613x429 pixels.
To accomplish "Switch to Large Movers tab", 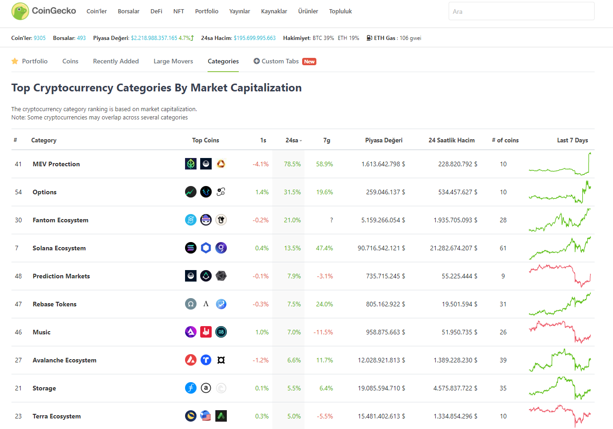I will tap(173, 61).
